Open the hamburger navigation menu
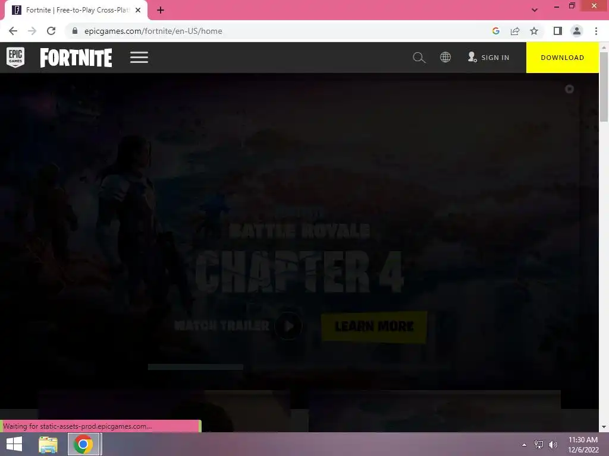609x456 pixels. click(139, 58)
